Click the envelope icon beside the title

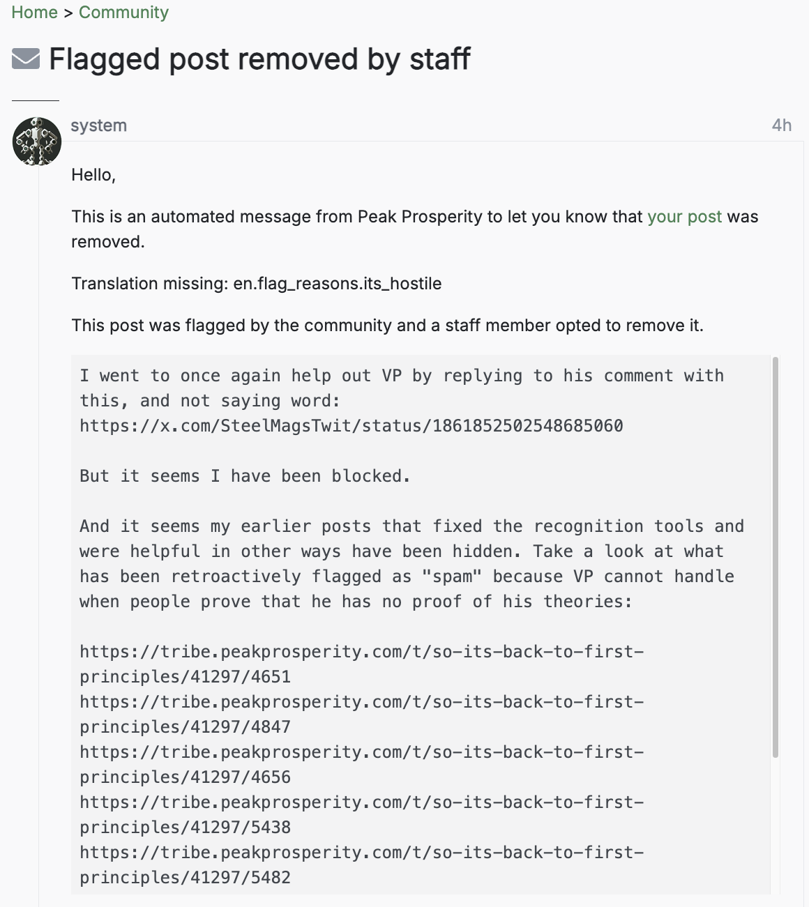coord(26,59)
